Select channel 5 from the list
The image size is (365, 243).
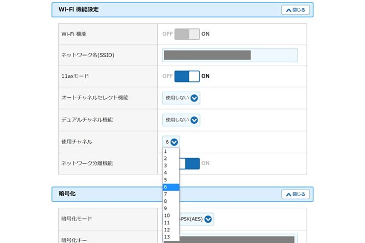pos(171,180)
